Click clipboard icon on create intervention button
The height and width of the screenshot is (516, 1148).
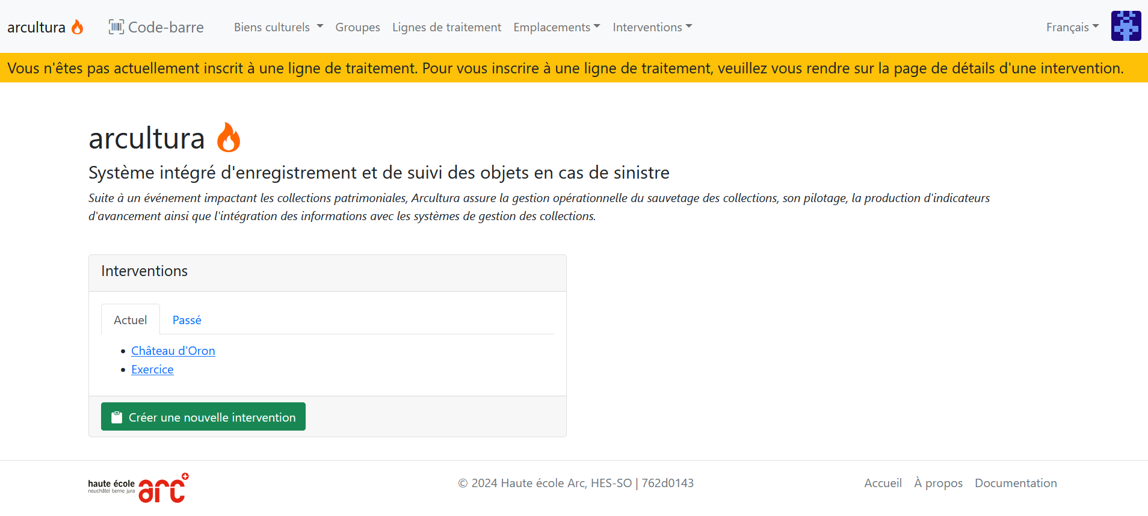click(x=117, y=417)
